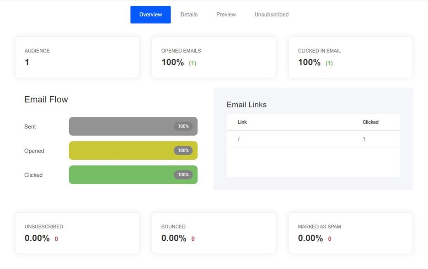Click the Opened Emails stat card
This screenshot has height=269, width=428.
point(214,58)
